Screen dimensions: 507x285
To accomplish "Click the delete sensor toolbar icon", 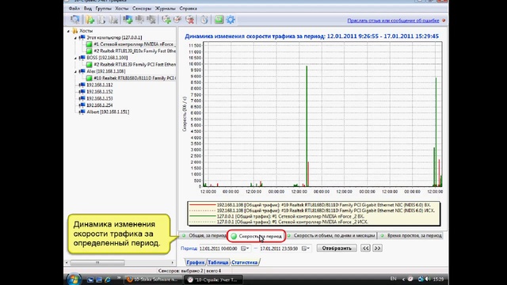I will pos(190,20).
